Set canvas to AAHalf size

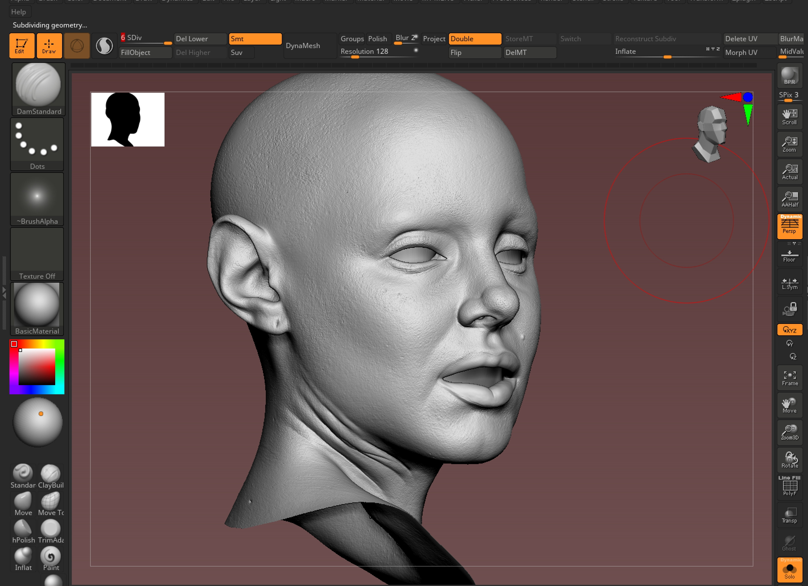pos(789,199)
